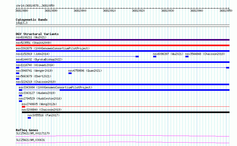Image resolution: width=237 pixels, height=146 pixels.
Task: Open the nsv4759896 (Quan2021) label
Action: 85,71
